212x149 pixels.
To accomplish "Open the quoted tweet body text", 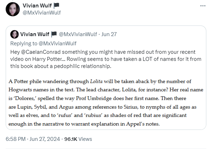I will click(x=106, y=59).
